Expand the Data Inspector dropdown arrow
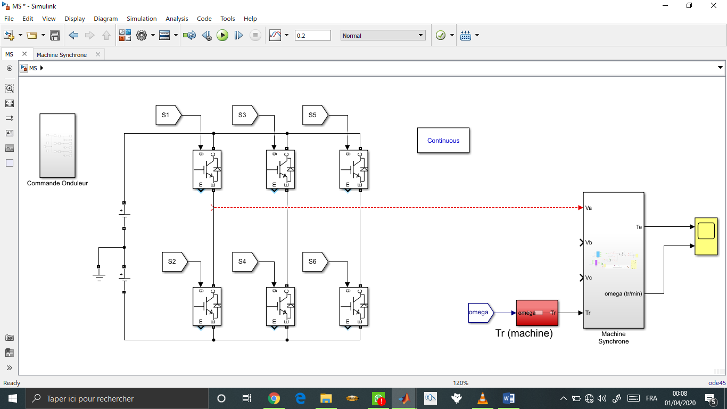 286,36
